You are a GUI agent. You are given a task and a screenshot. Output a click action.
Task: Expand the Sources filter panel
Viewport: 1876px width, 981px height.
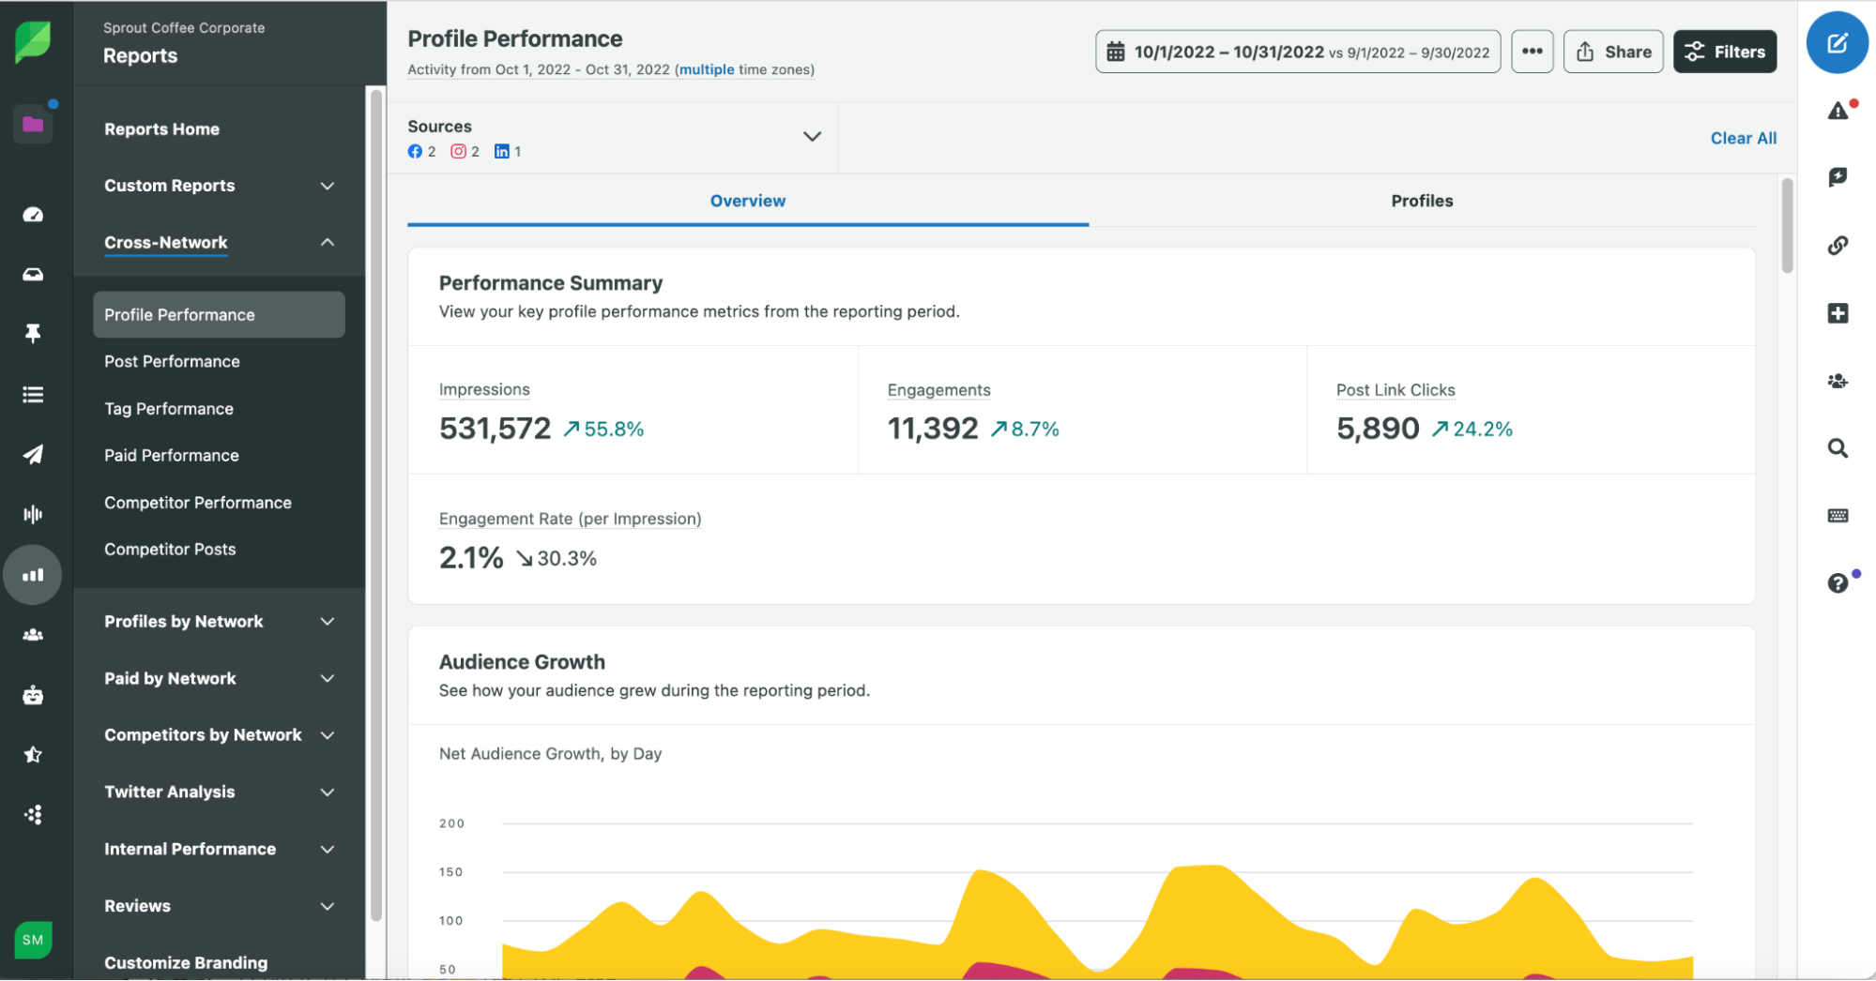811,136
